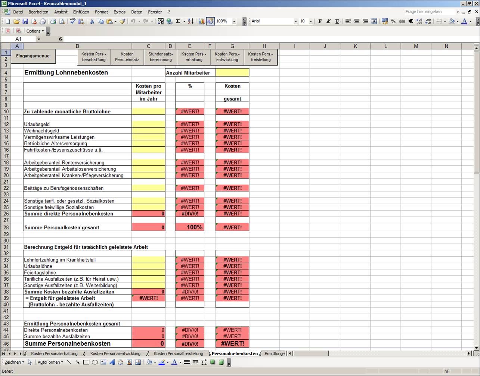Open the borders dropdown arrow
Image resolution: width=480 pixels, height=376 pixels.
tap(445, 21)
